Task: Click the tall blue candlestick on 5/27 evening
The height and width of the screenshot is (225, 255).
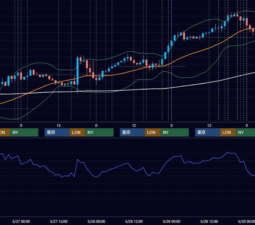Action: 78,71
